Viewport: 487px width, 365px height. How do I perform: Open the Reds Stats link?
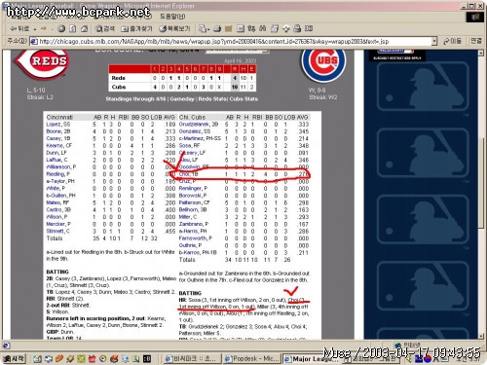tap(212, 99)
